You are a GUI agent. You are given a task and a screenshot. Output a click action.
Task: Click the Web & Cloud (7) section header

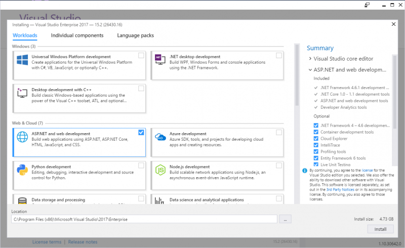(27, 123)
